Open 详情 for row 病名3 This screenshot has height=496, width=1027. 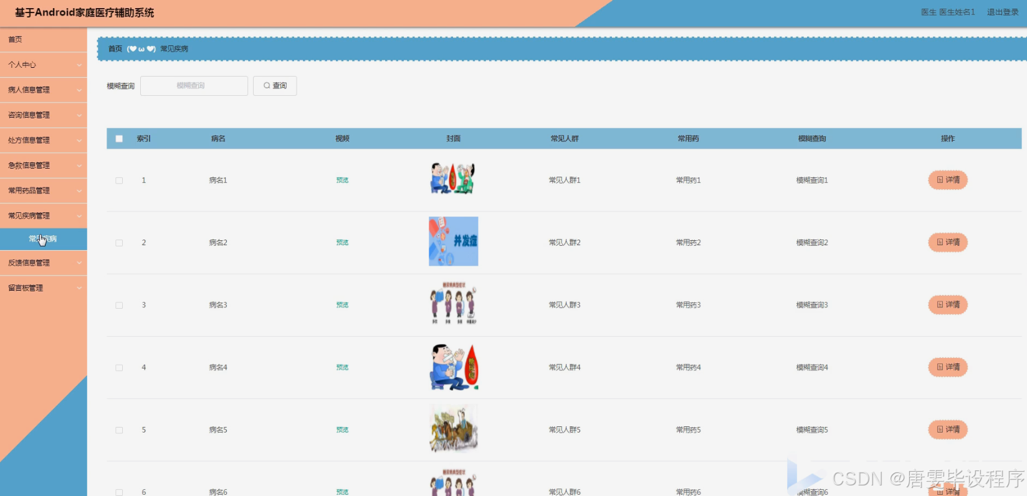(948, 304)
